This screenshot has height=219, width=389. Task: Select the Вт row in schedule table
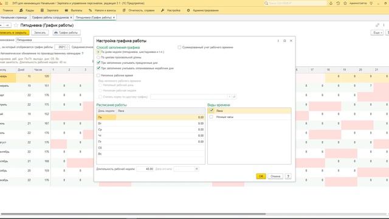pyautogui.click(x=151, y=123)
